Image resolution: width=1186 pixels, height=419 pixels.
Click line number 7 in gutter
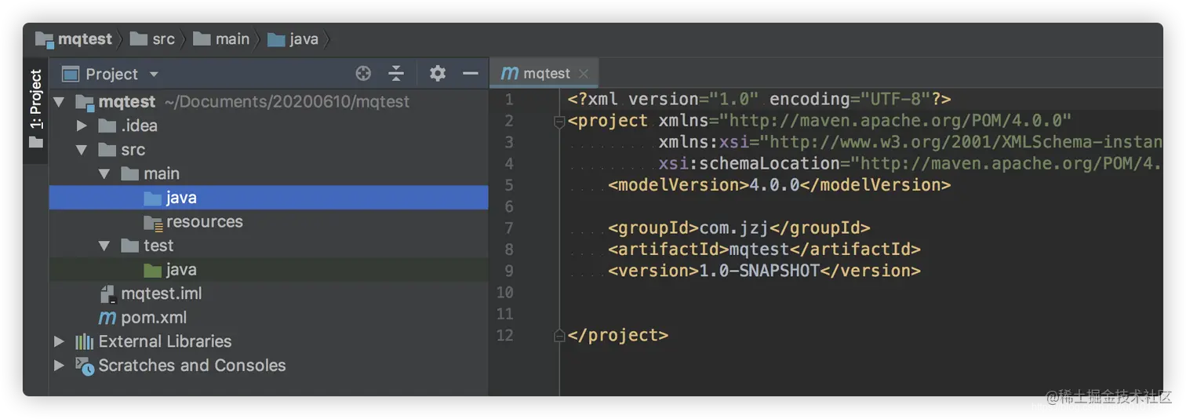coord(509,228)
